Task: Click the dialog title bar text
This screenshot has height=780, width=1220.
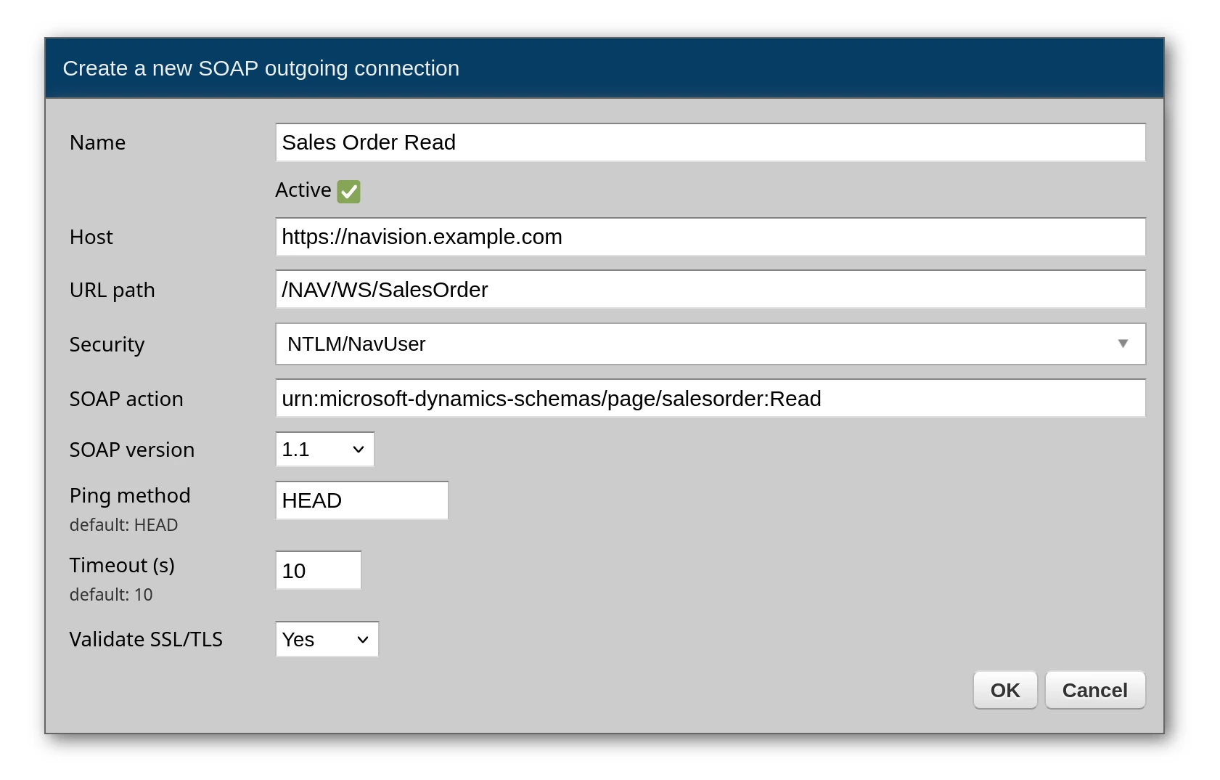Action: 261,68
